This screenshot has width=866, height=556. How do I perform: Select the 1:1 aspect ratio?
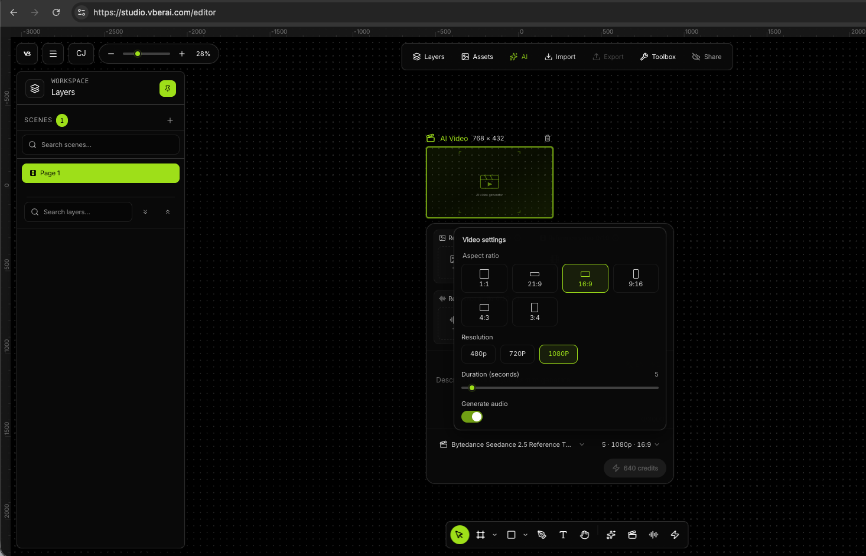484,278
